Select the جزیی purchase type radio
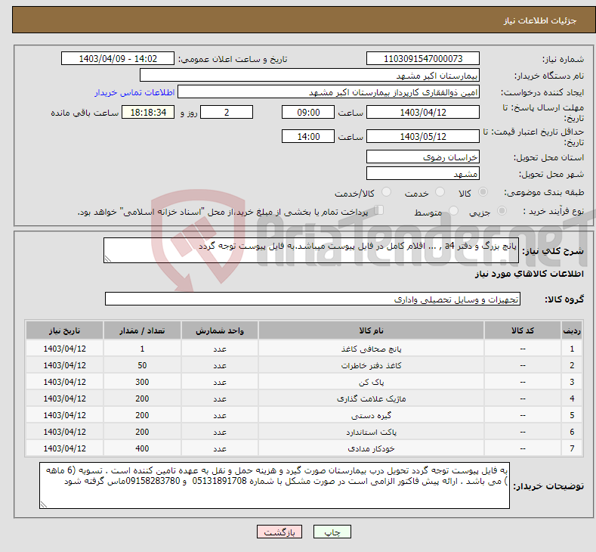This screenshot has height=552, width=596. [x=502, y=211]
